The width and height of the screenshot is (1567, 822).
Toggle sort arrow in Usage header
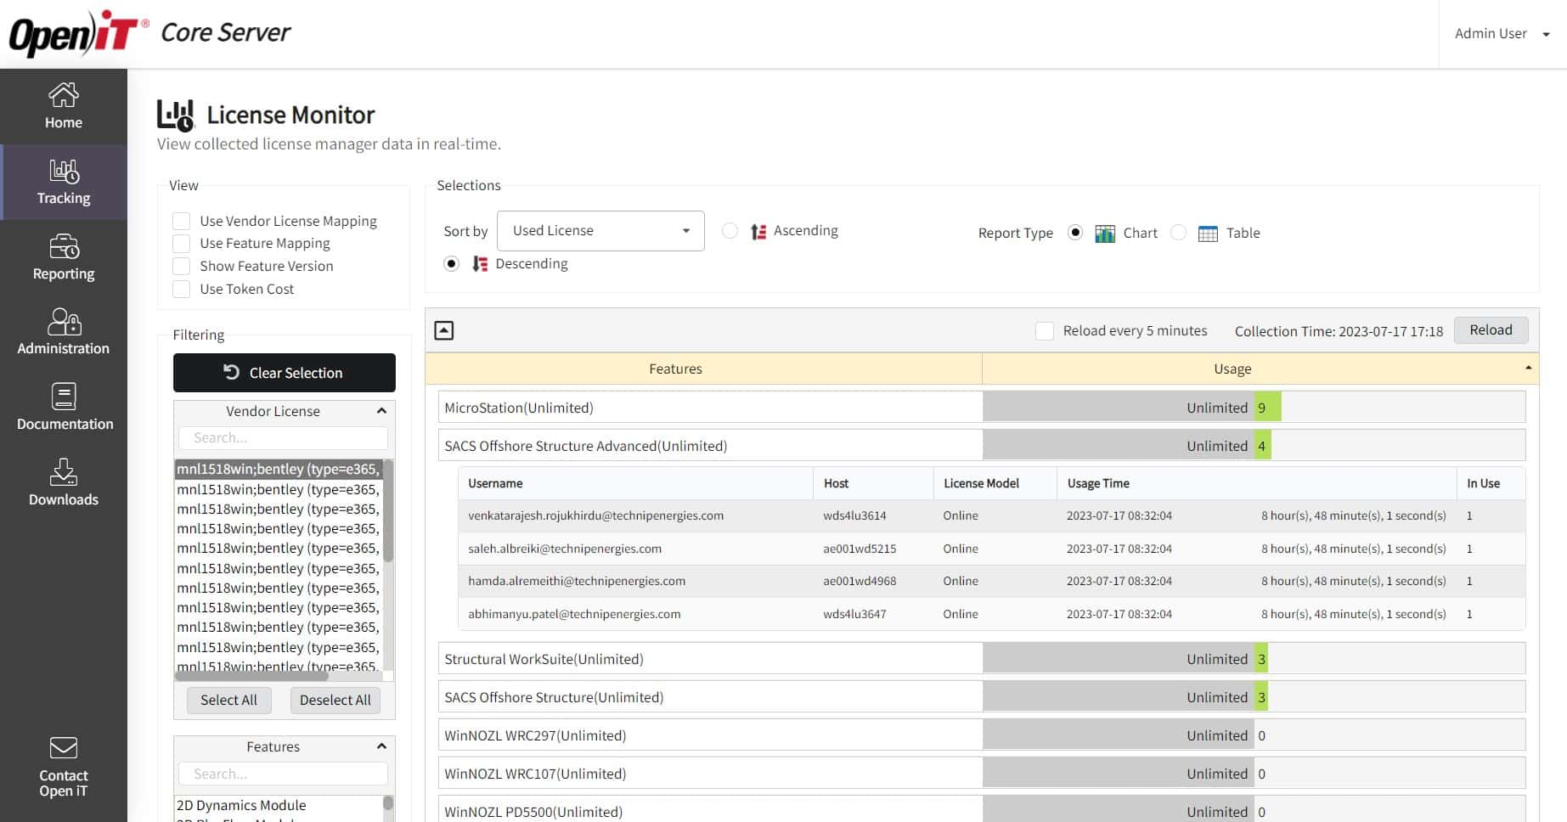pyautogui.click(x=1528, y=369)
